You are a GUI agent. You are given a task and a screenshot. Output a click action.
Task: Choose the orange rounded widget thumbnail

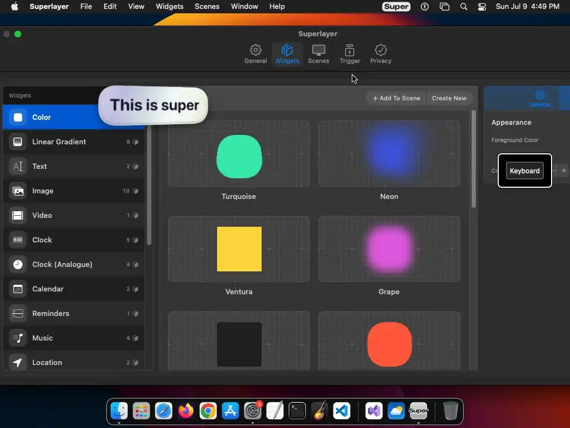click(389, 341)
